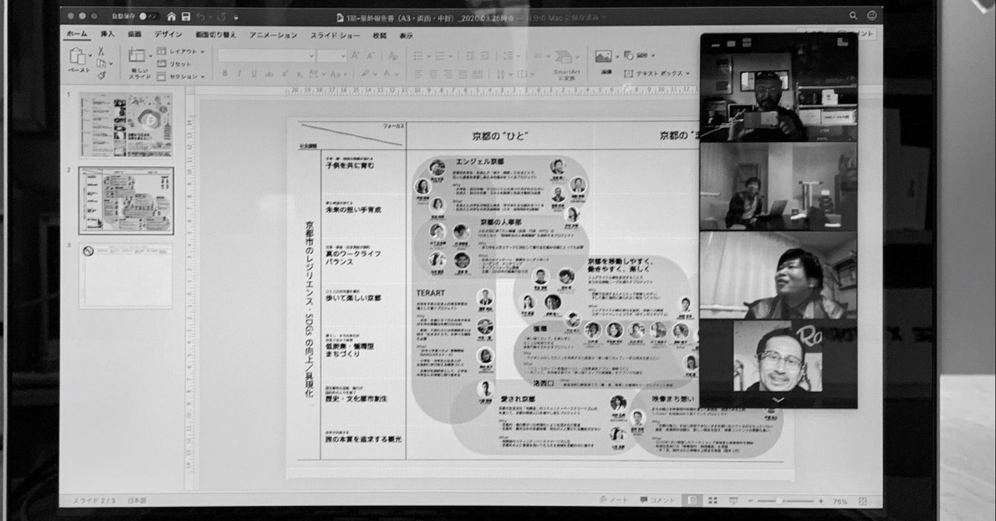The height and width of the screenshot is (521, 996).
Task: Toggle Italic formatting
Action: pos(239,73)
